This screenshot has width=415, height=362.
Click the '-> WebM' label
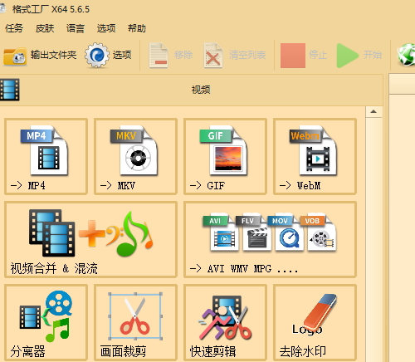coord(300,185)
